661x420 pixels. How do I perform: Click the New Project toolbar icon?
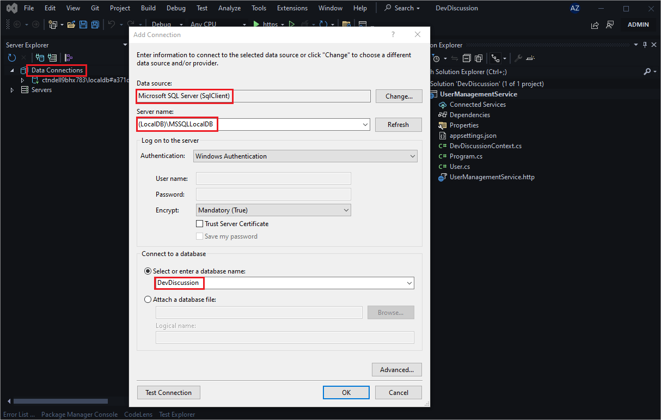pos(53,25)
